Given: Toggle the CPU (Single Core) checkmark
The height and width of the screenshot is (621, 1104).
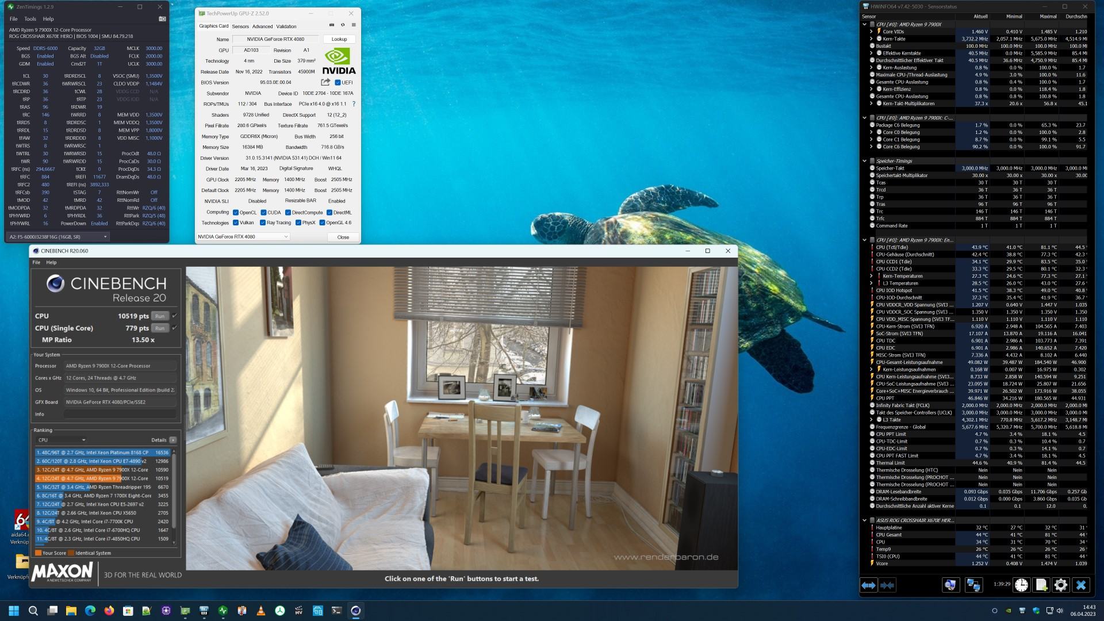Looking at the screenshot, I should 174,328.
